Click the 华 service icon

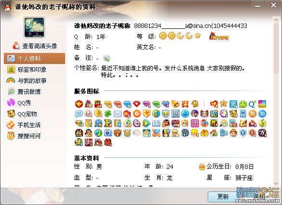pyautogui.click(x=185, y=133)
